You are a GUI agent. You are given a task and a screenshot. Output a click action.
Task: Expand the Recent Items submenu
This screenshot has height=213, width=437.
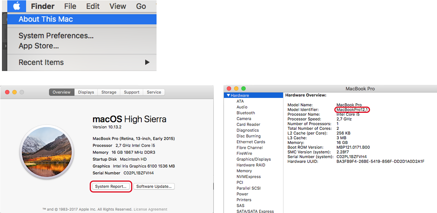point(41,62)
